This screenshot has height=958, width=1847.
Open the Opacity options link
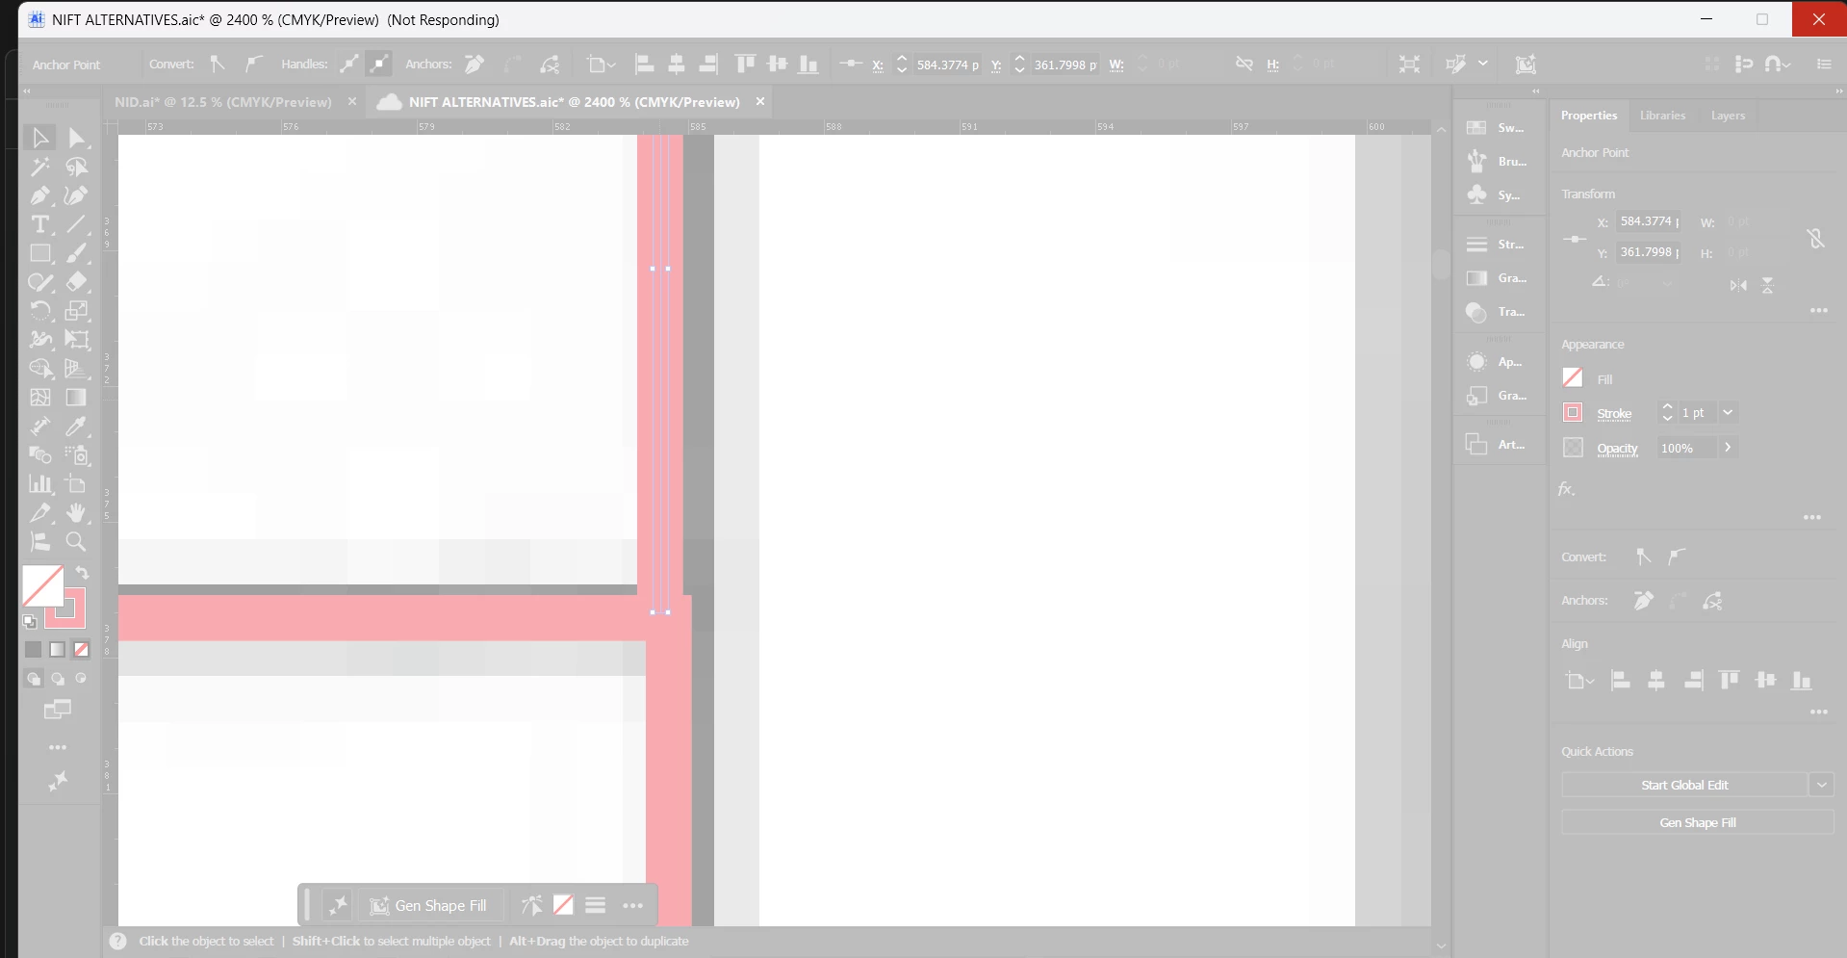[x=1617, y=449]
